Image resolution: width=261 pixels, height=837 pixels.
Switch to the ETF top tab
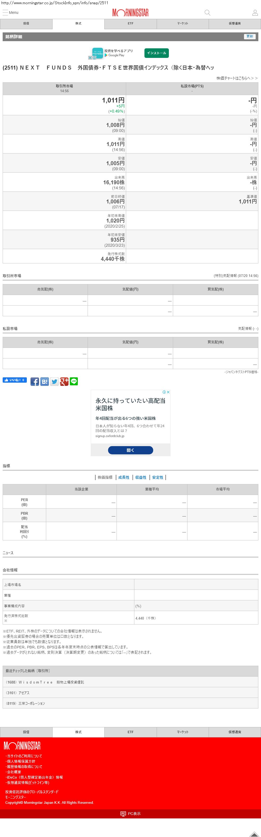130,24
